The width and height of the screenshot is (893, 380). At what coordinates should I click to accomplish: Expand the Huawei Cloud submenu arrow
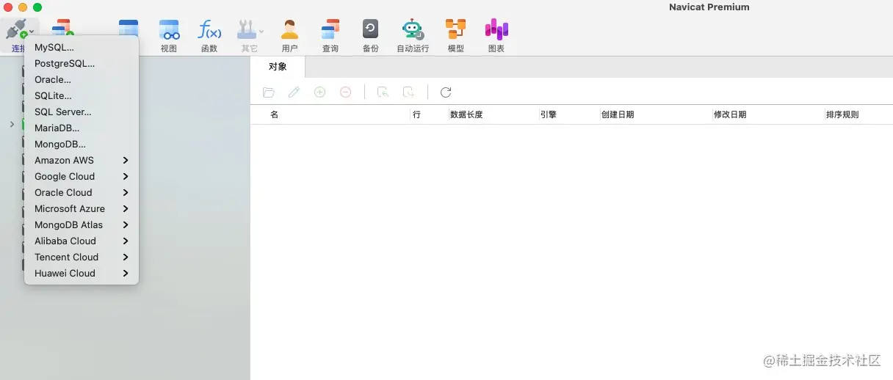(126, 273)
